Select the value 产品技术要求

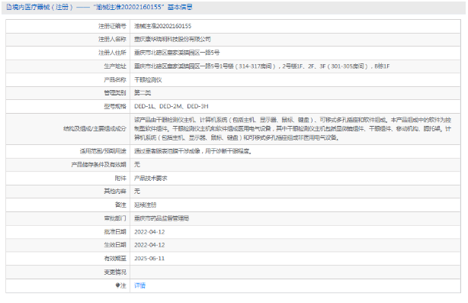point(151,179)
